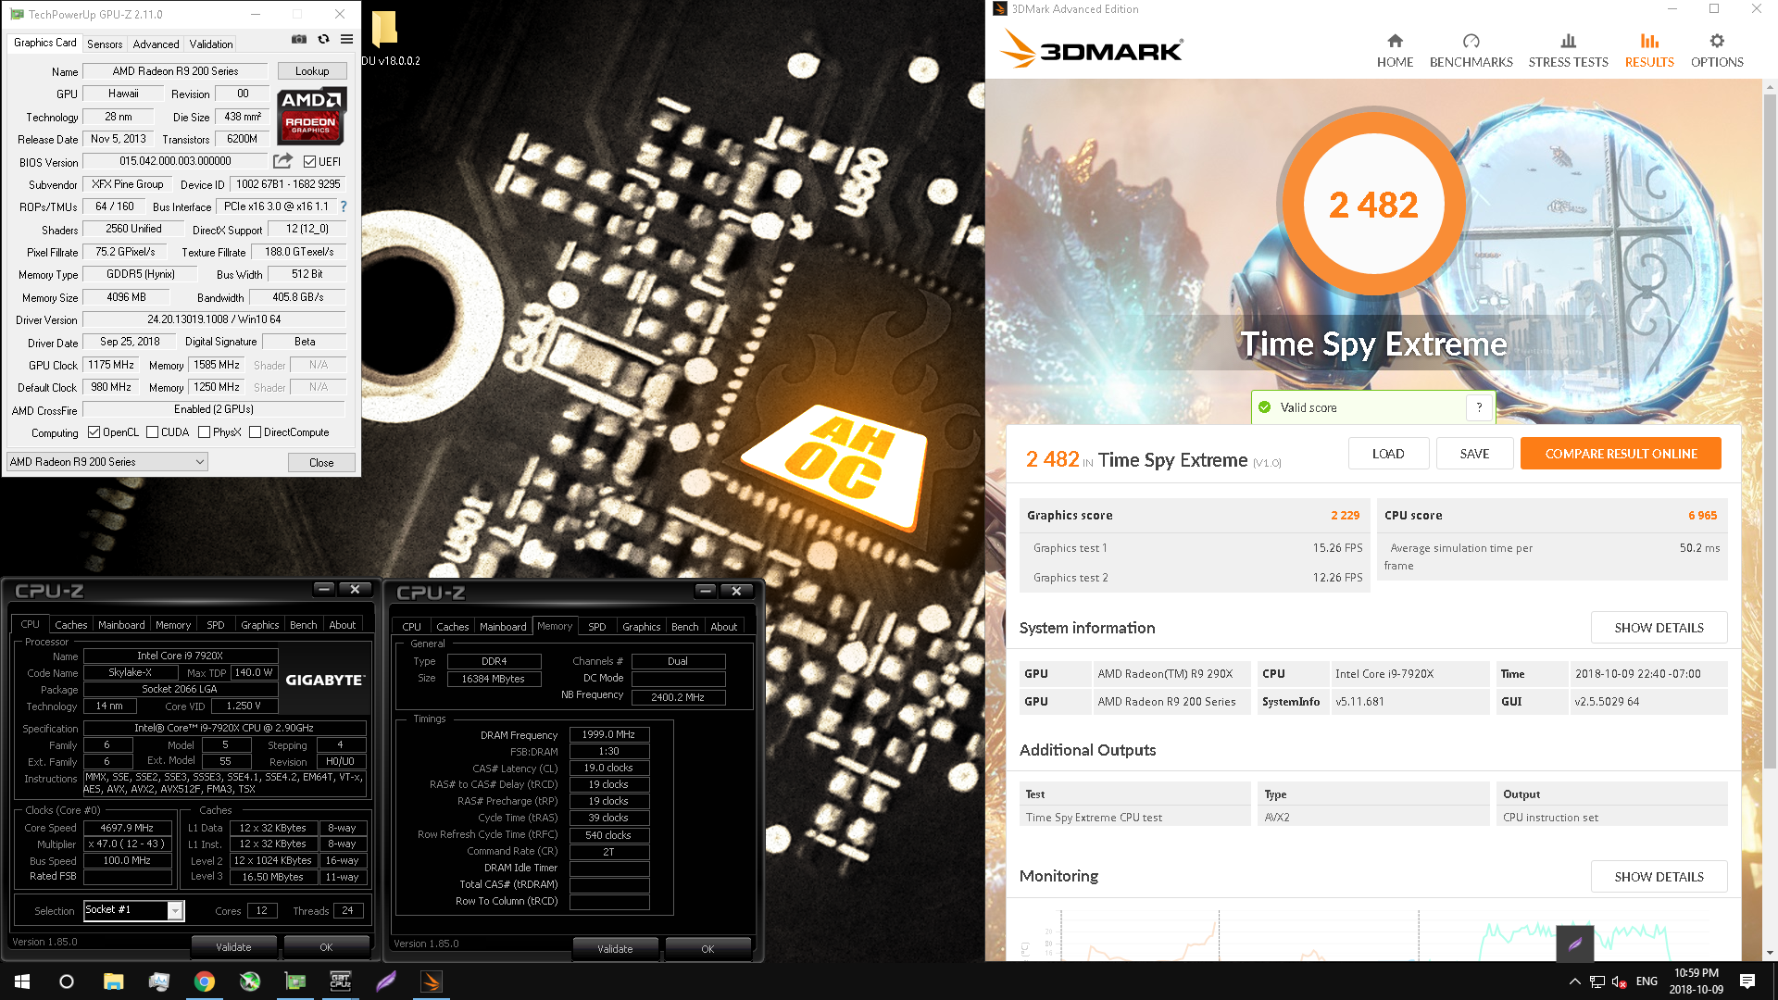Open Chrome from the taskbar
The image size is (1778, 1000).
(x=204, y=981)
